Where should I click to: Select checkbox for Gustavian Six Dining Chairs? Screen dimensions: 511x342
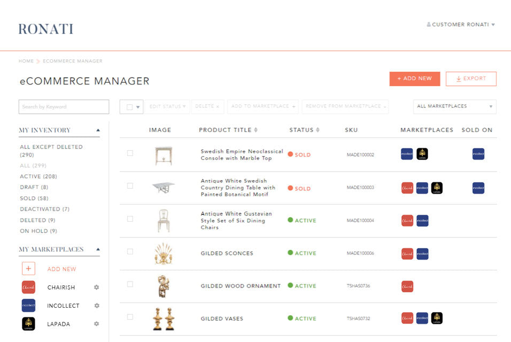coord(130,219)
